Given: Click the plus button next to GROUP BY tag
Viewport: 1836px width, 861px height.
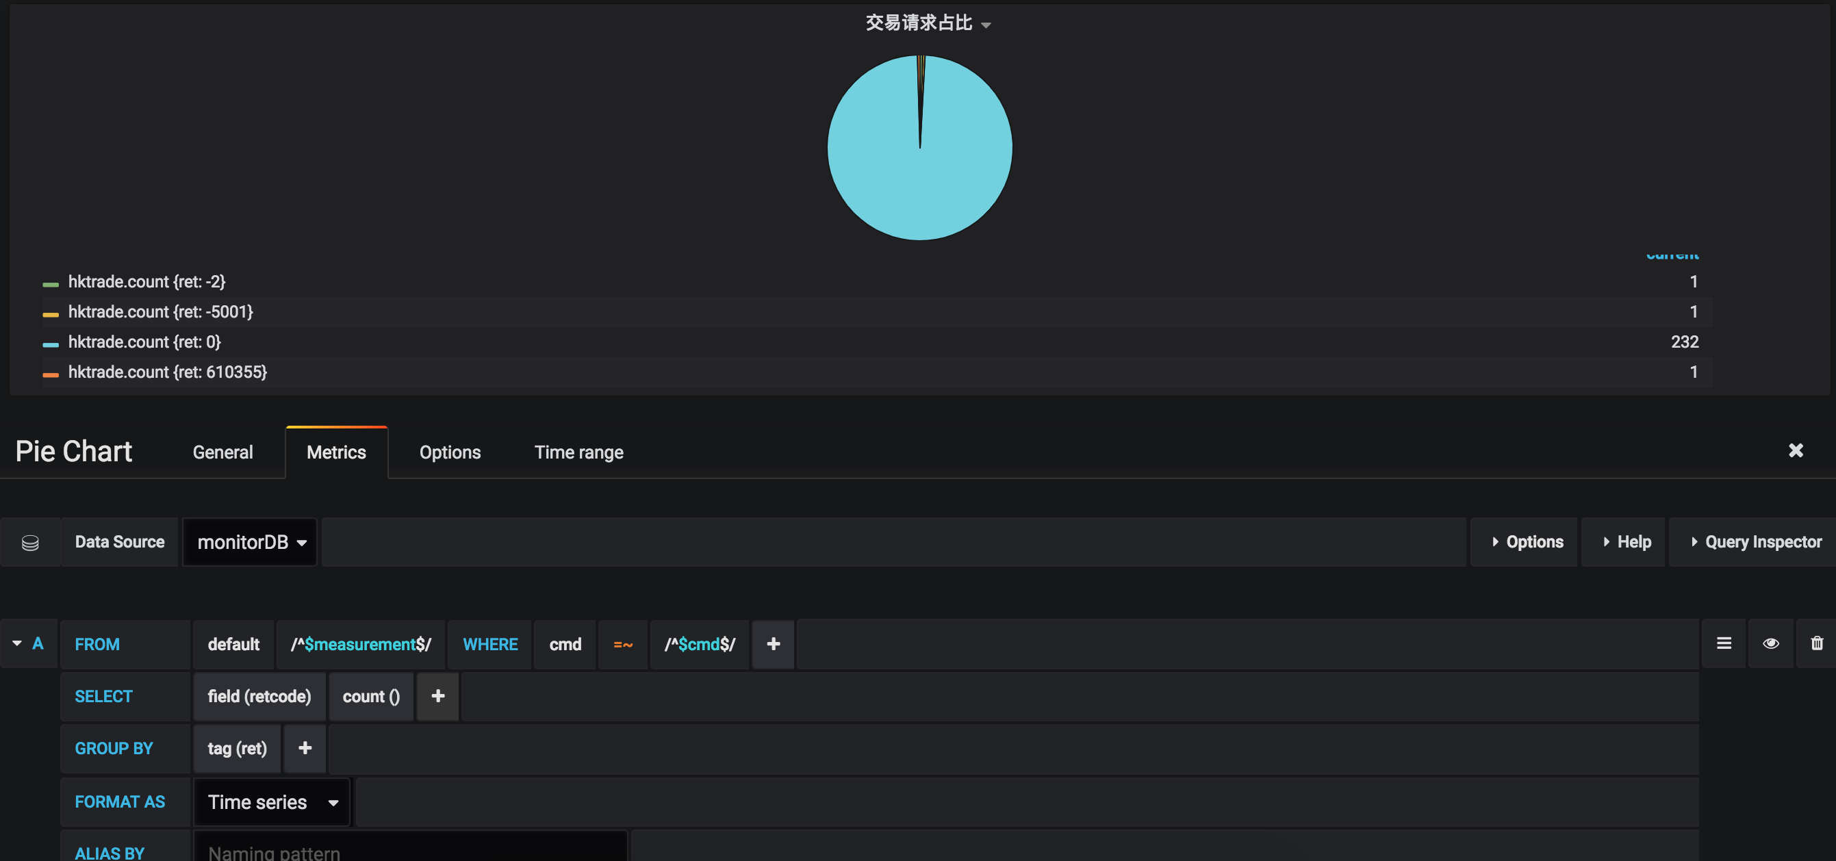Looking at the screenshot, I should click(303, 747).
